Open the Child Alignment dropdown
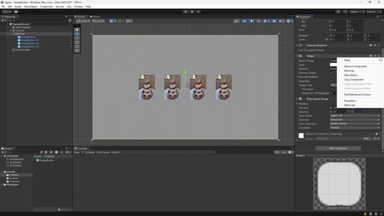This screenshot has height=216, width=384. (x=355, y=124)
